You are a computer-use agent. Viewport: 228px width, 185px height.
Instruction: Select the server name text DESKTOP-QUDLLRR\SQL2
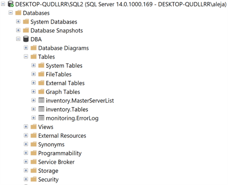tap(49, 4)
